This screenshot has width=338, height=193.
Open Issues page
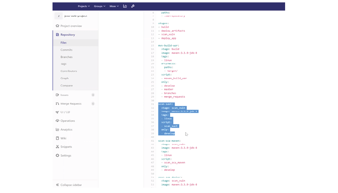64,95
